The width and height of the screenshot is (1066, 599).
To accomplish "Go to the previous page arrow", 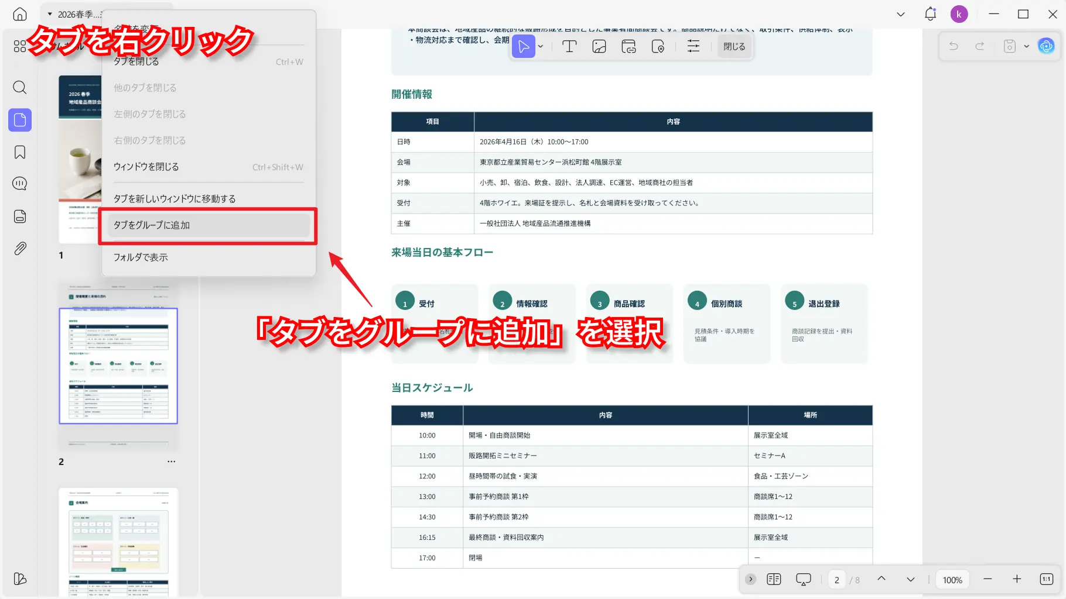I will pos(881,579).
